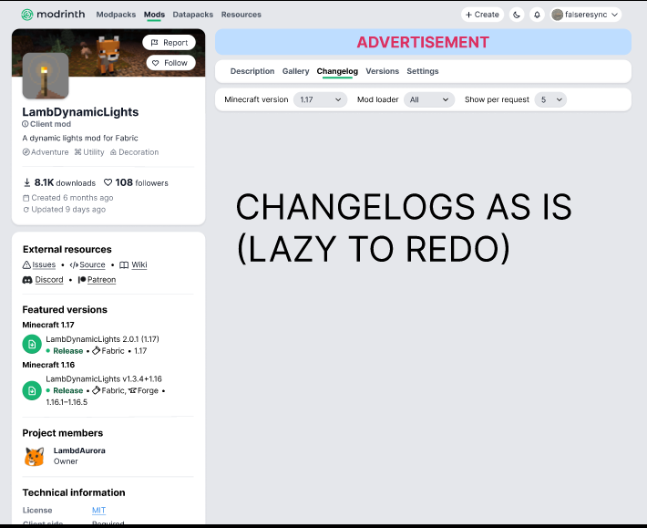
Task: Open Show per request dropdown
Action: pos(550,99)
